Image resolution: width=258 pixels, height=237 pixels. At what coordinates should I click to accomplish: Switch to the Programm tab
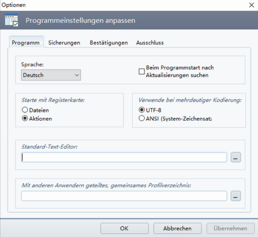pos(26,43)
